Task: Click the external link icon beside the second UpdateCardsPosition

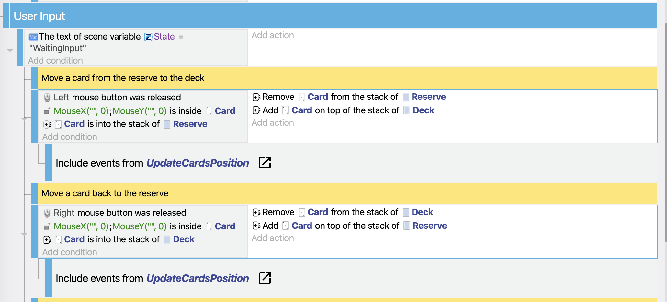Action: pyautogui.click(x=265, y=278)
